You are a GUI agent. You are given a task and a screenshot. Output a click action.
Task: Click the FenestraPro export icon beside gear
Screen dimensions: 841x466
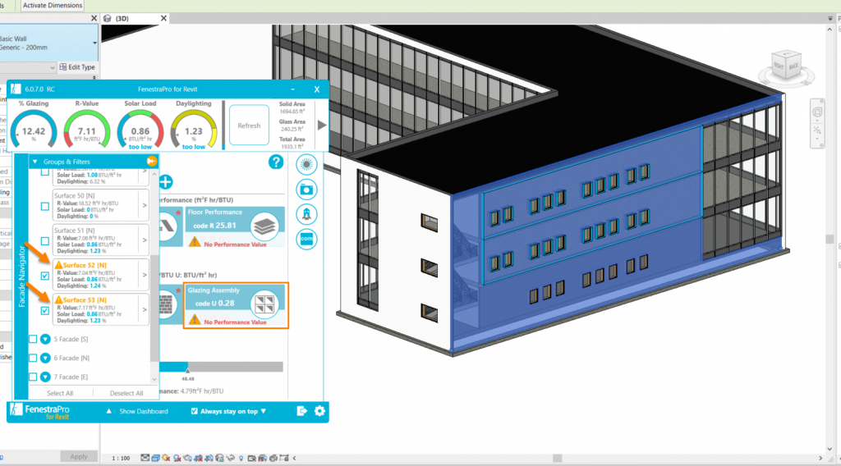[x=301, y=411]
